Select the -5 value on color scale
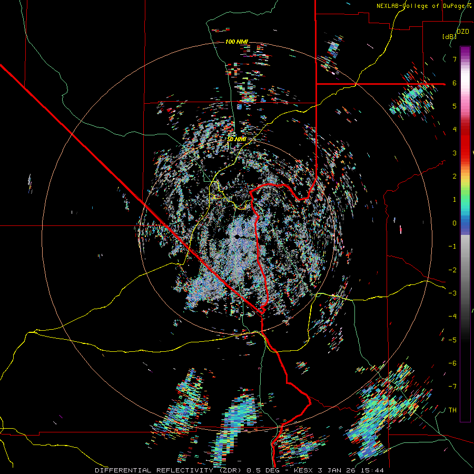Viewport: 474px width, 474px height. [452, 340]
